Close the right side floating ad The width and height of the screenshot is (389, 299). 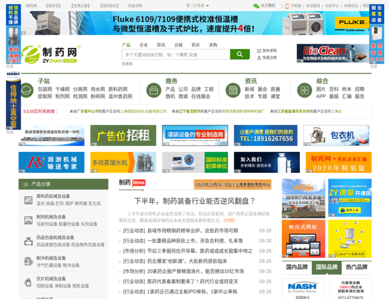coord(373,67)
